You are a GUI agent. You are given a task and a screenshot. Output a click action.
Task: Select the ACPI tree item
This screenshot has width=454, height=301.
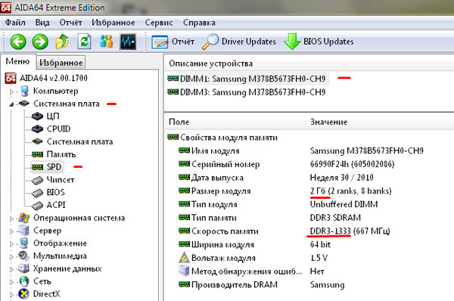[x=48, y=205]
